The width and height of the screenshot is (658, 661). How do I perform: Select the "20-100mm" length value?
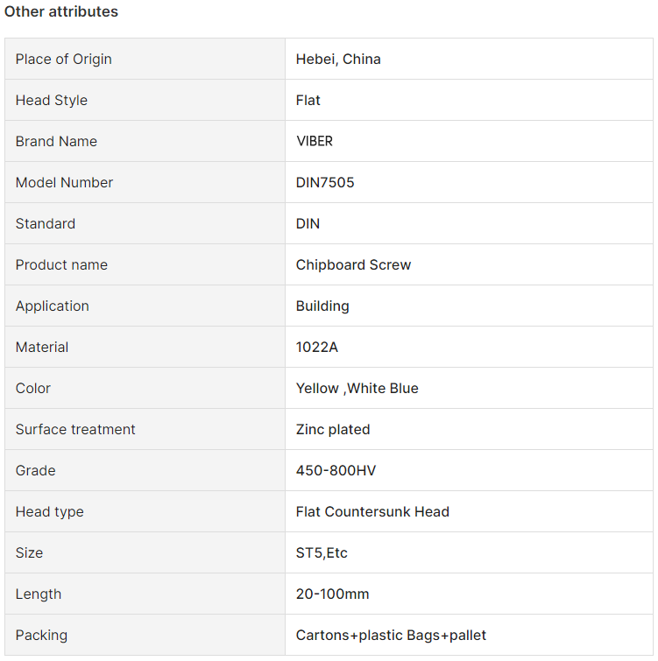(332, 594)
